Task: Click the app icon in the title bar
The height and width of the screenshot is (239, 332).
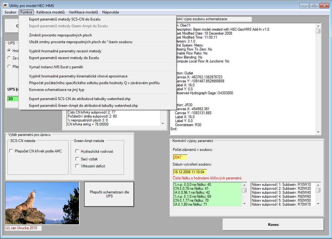Action: [x=5, y=6]
